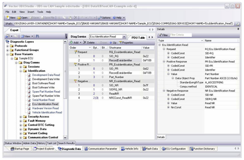Click the New toolbar button
Viewport: 244px width, 160px height.
click(x=11, y=17)
